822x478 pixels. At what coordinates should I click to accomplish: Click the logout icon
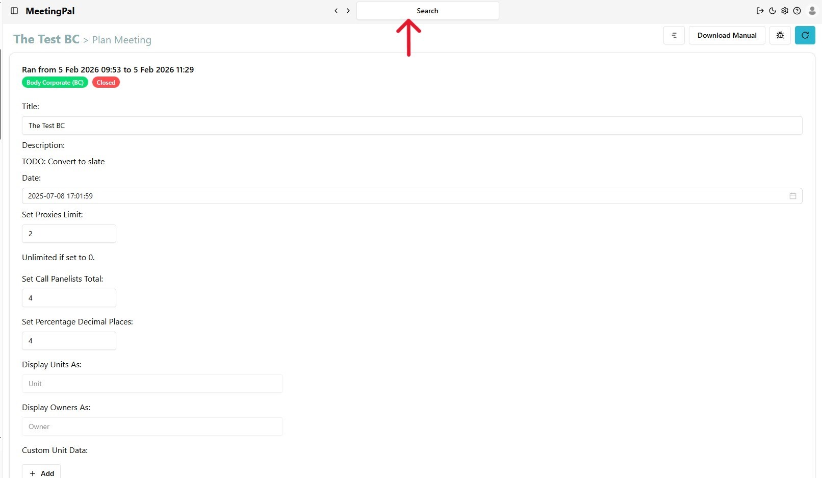coord(760,11)
